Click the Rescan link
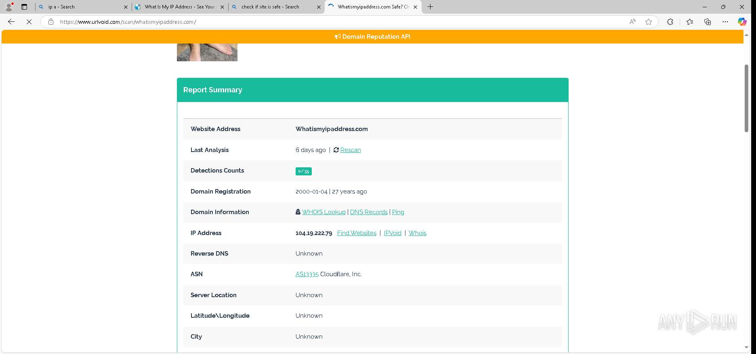Image resolution: width=756 pixels, height=354 pixels. pos(351,150)
